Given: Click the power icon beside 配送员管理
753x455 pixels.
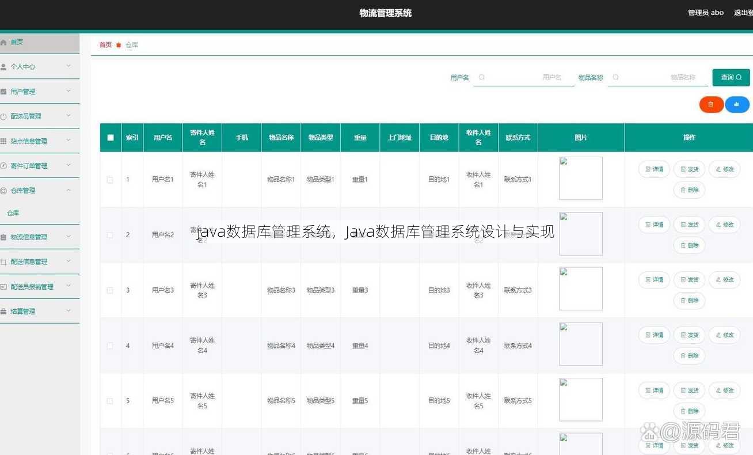Looking at the screenshot, I should pos(3,116).
